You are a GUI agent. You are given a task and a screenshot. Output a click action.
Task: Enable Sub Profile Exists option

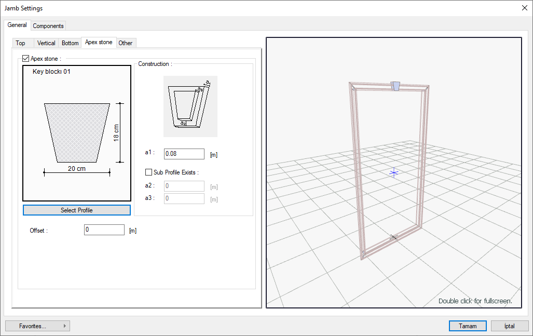coord(149,172)
